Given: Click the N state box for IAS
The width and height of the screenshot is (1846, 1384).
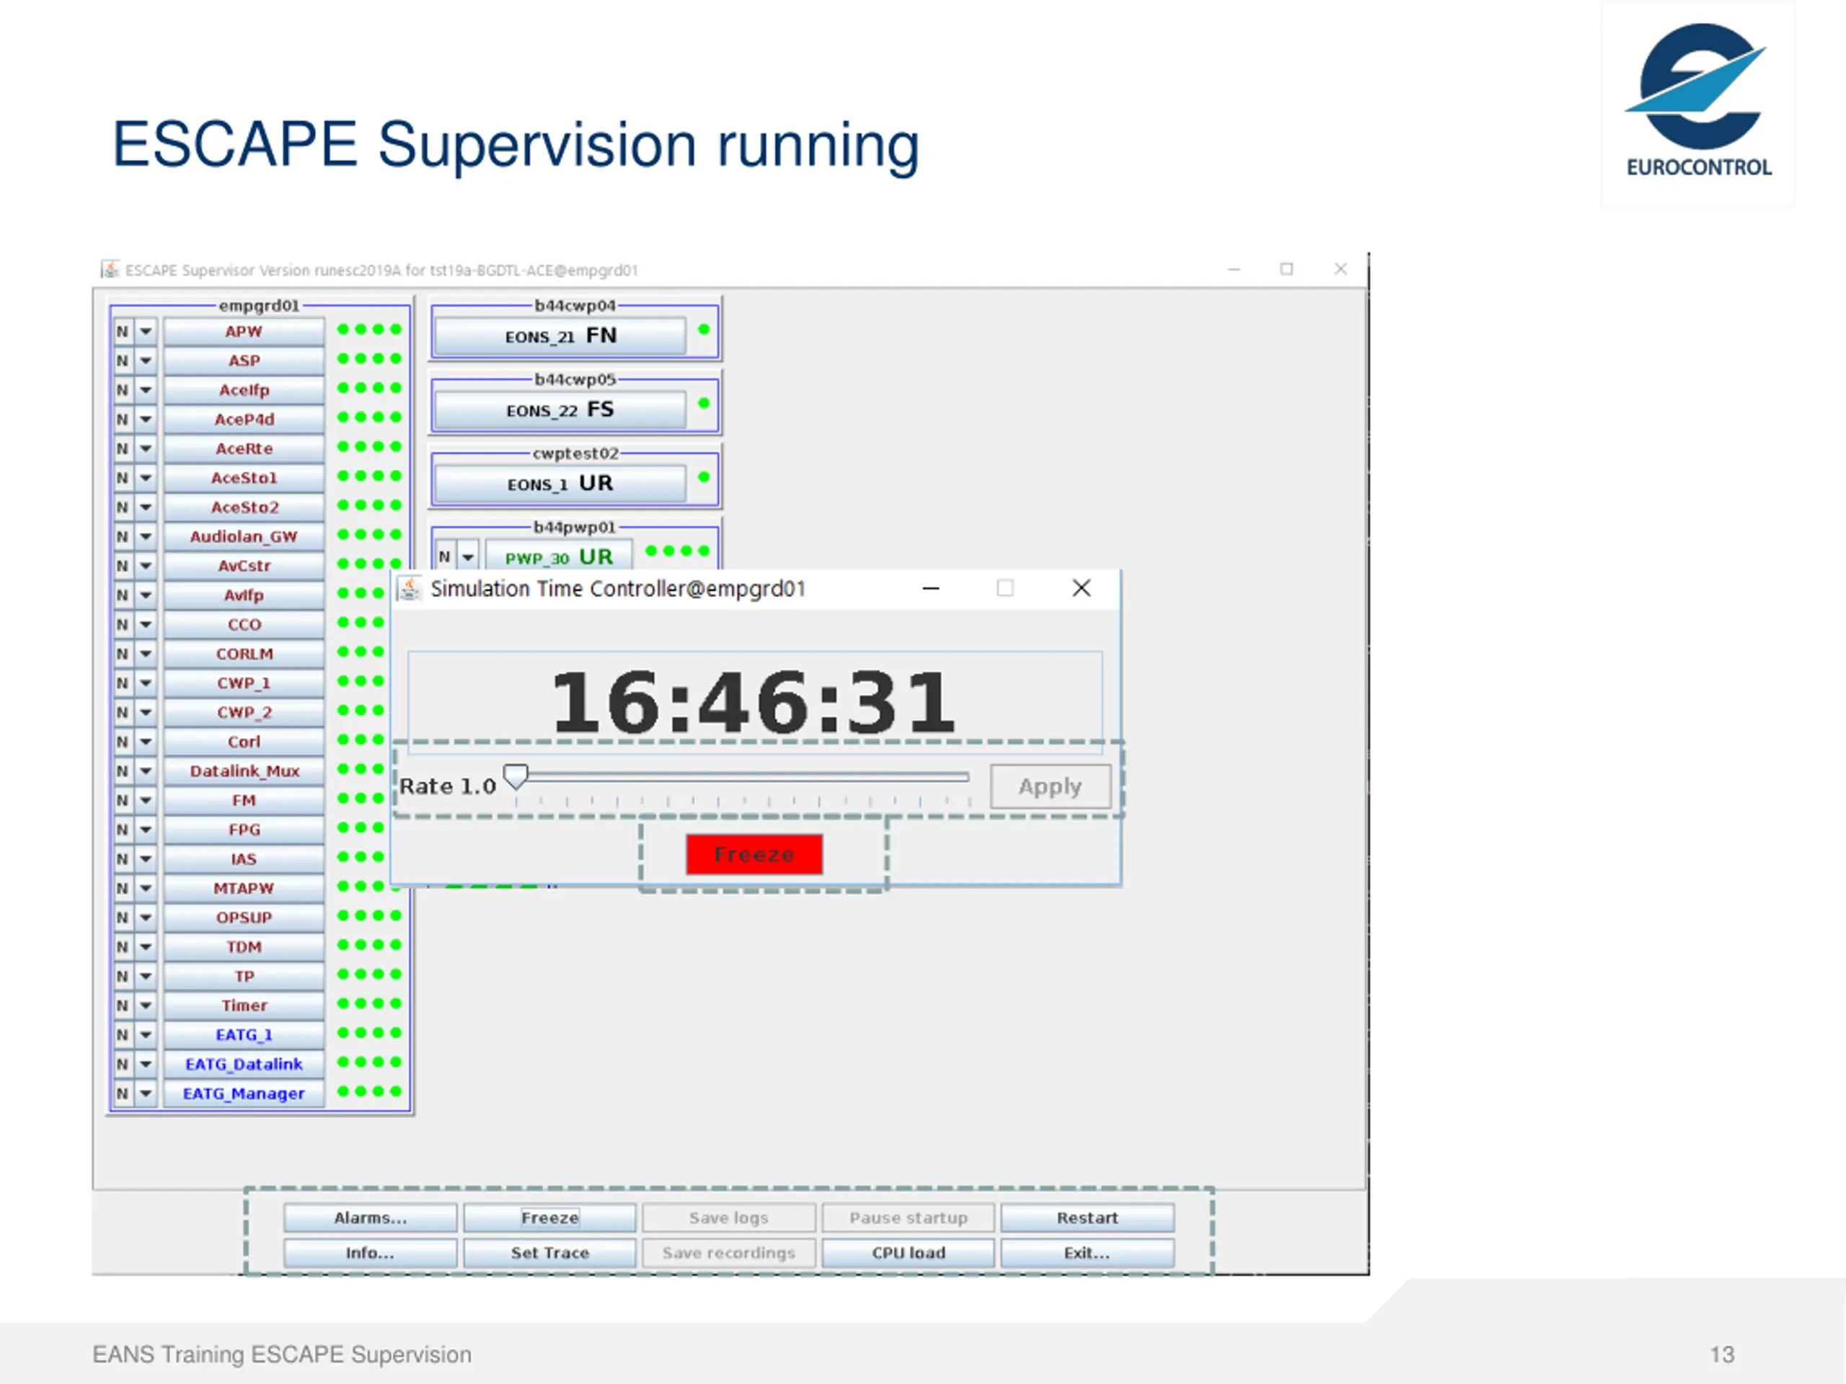Looking at the screenshot, I should [123, 859].
